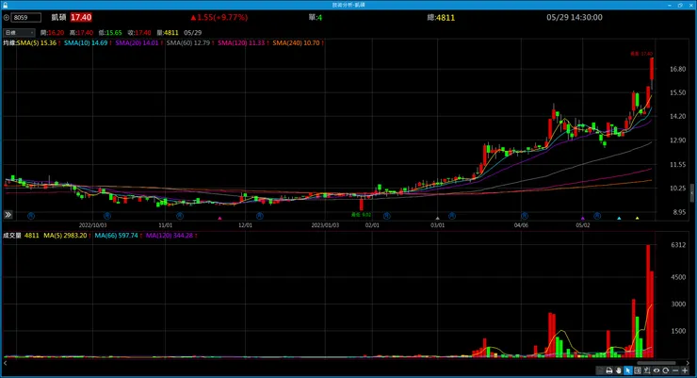The height and width of the screenshot is (378, 697).
Task: Click the chart settings icon beside the eye
Action: click(647, 370)
